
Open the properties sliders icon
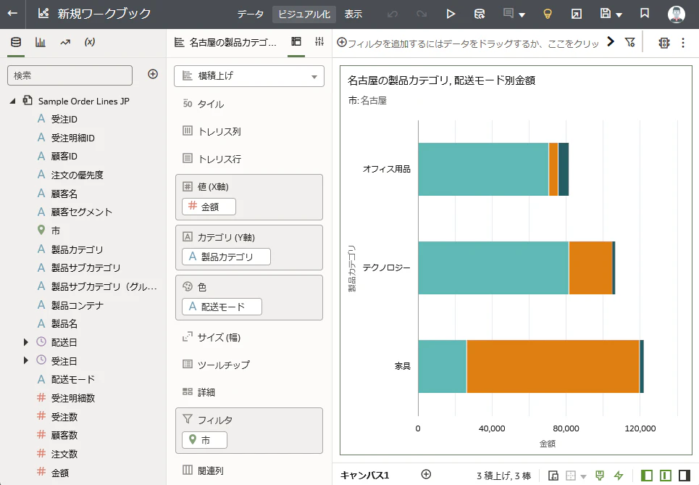click(x=319, y=42)
